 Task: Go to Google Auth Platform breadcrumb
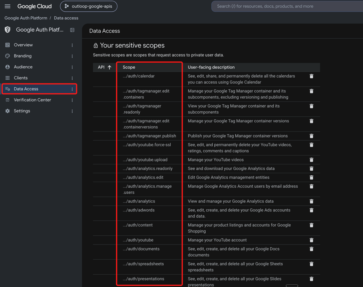point(26,18)
